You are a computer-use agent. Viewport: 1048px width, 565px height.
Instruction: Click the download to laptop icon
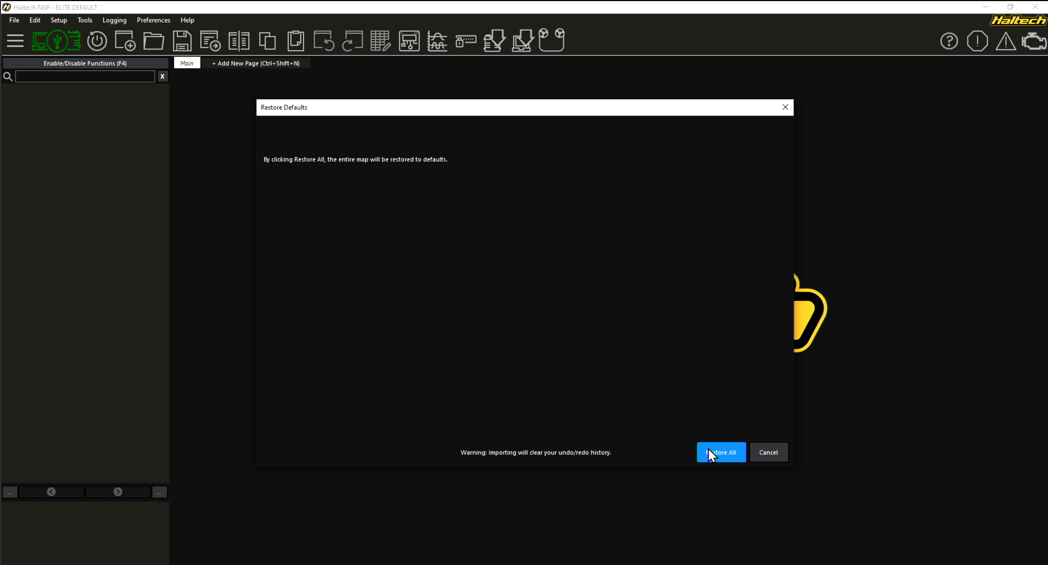pyautogui.click(x=523, y=41)
